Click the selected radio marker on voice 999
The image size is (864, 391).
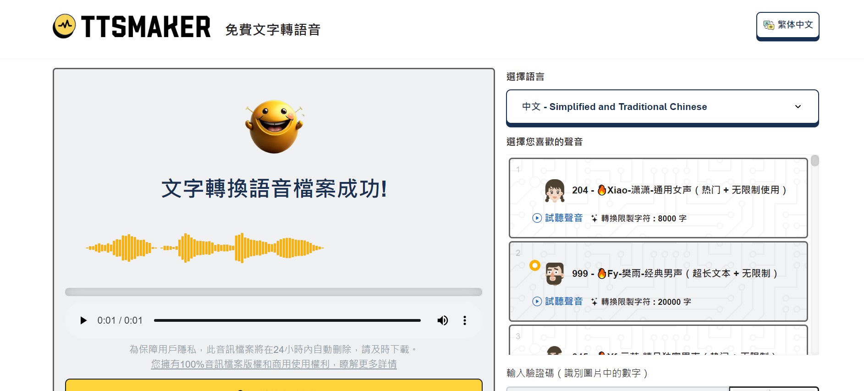(x=534, y=265)
